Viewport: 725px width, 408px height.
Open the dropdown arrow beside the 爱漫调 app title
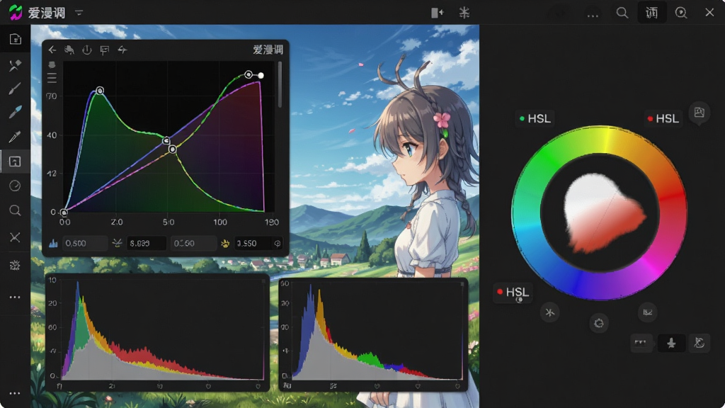coord(79,13)
